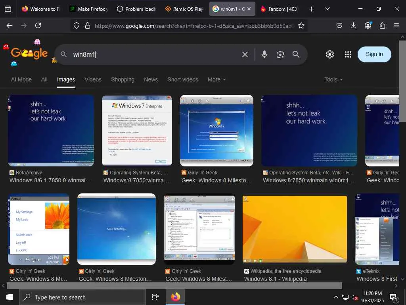Open Task View on the taskbar
The image size is (406, 305).
point(155,297)
